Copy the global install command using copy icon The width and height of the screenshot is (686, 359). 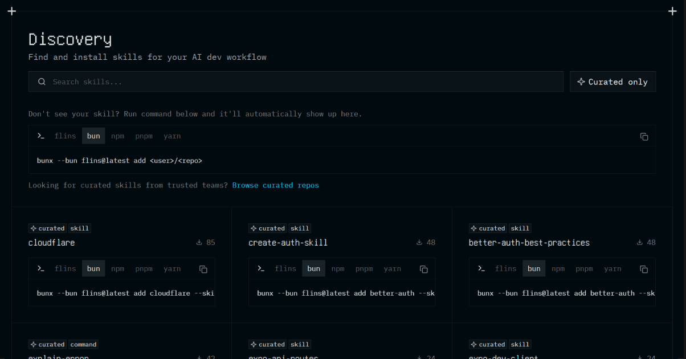pyautogui.click(x=644, y=137)
